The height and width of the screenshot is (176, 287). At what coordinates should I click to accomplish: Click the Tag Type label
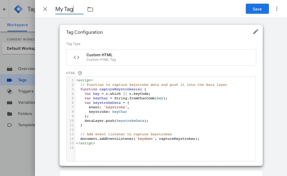73,44
